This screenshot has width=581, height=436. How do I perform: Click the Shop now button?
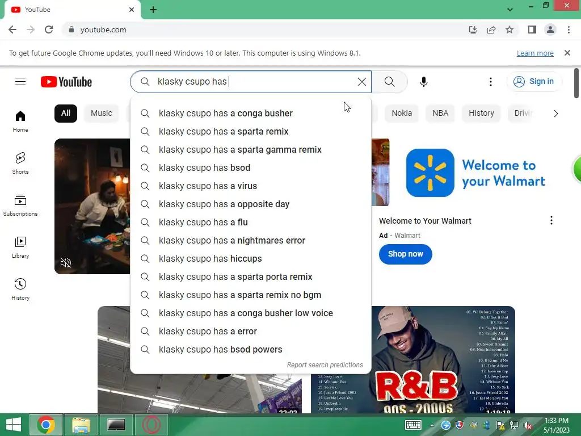pyautogui.click(x=405, y=254)
